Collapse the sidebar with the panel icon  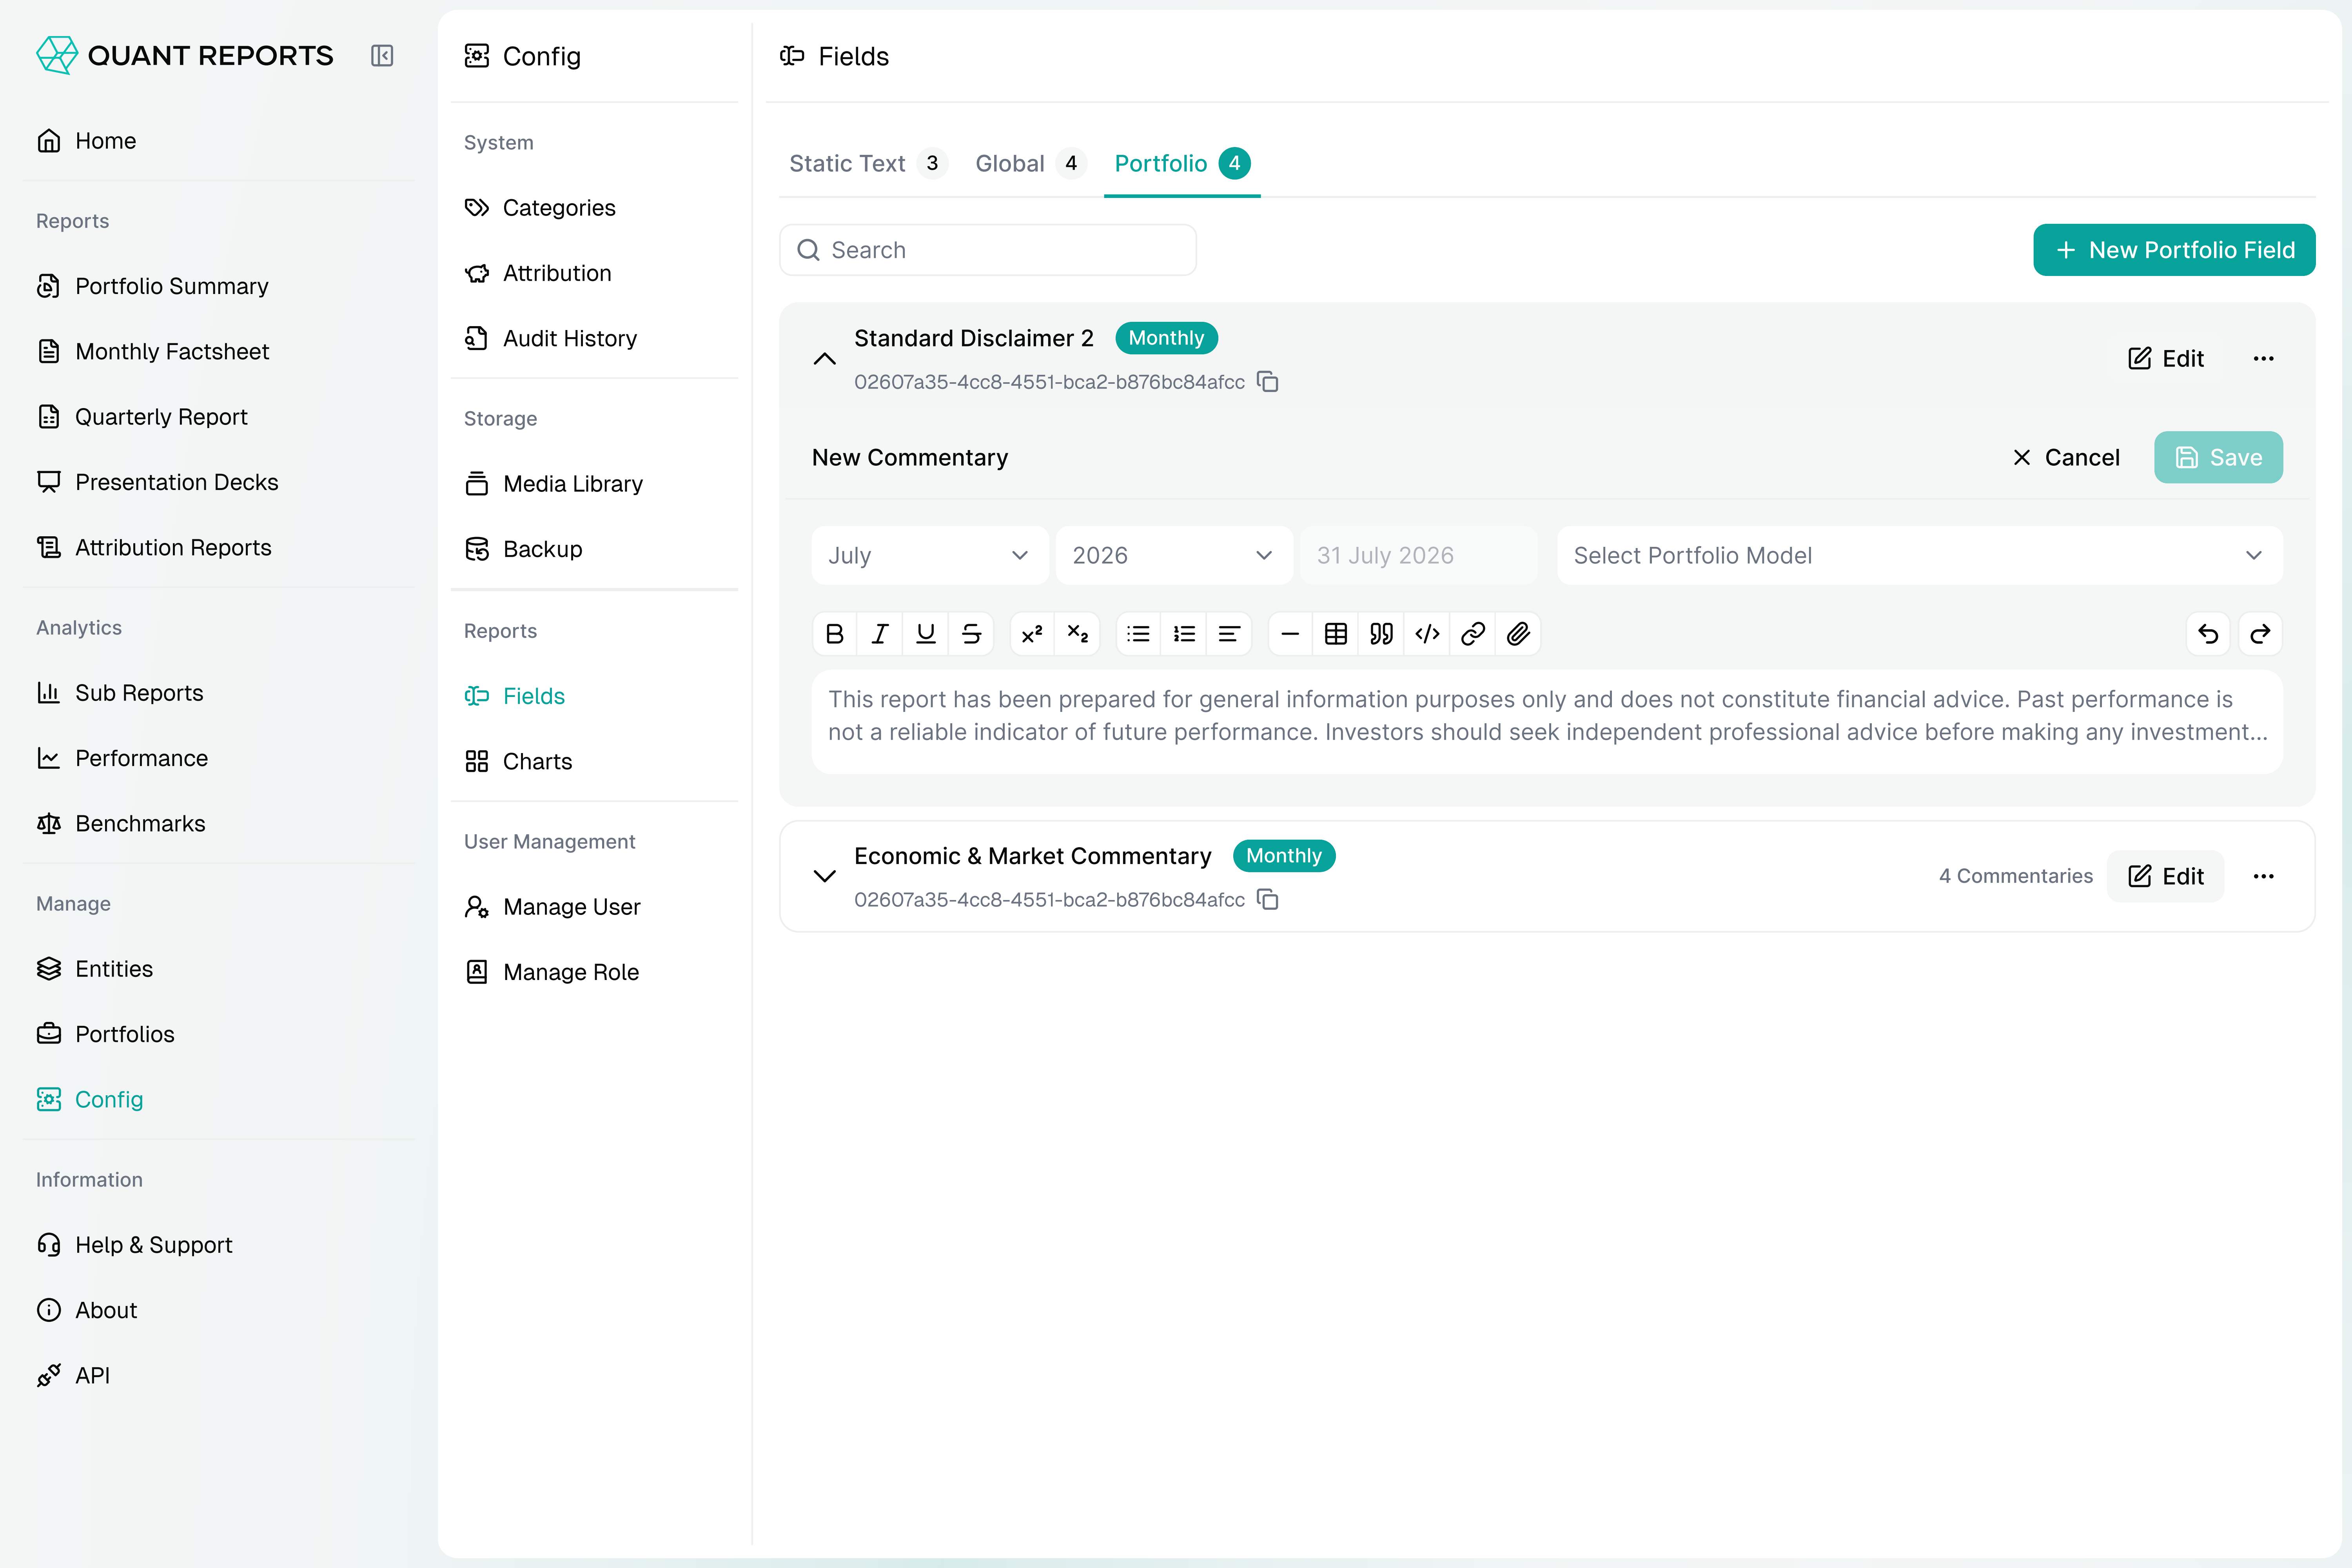382,56
